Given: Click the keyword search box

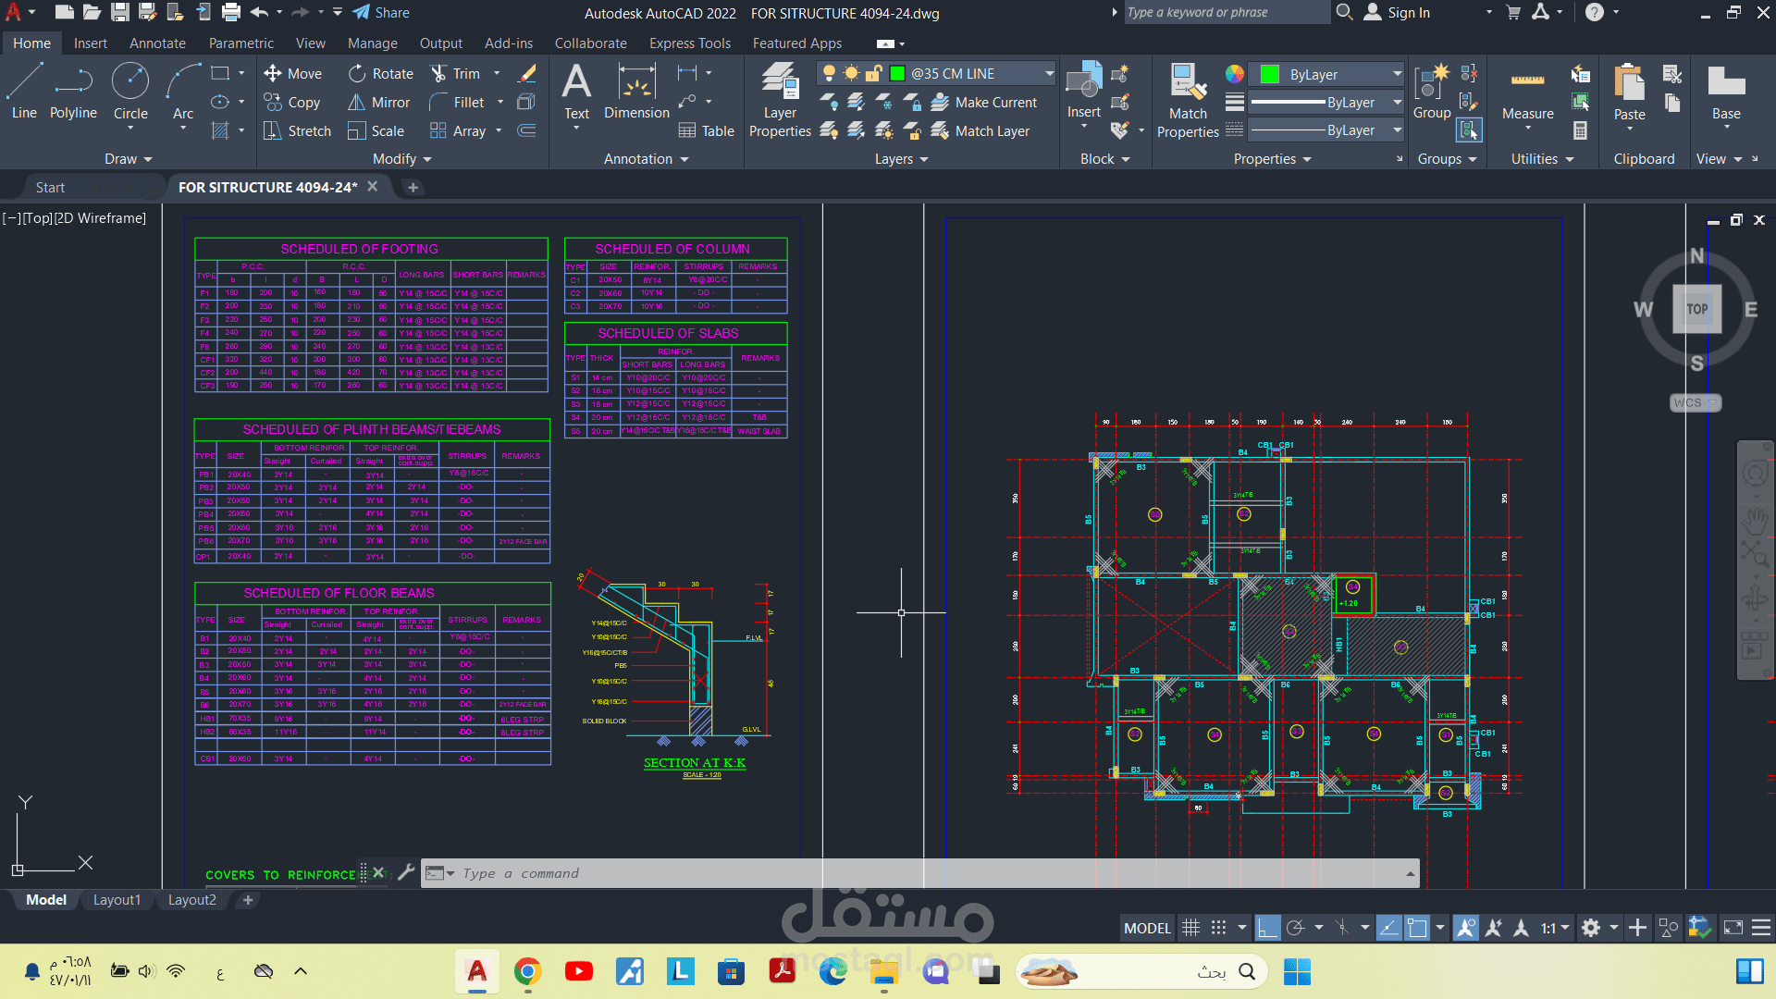Looking at the screenshot, I should point(1226,13).
